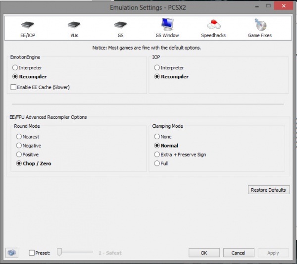Click the Preset slider handle
297x264 pixels.
(x=59, y=252)
